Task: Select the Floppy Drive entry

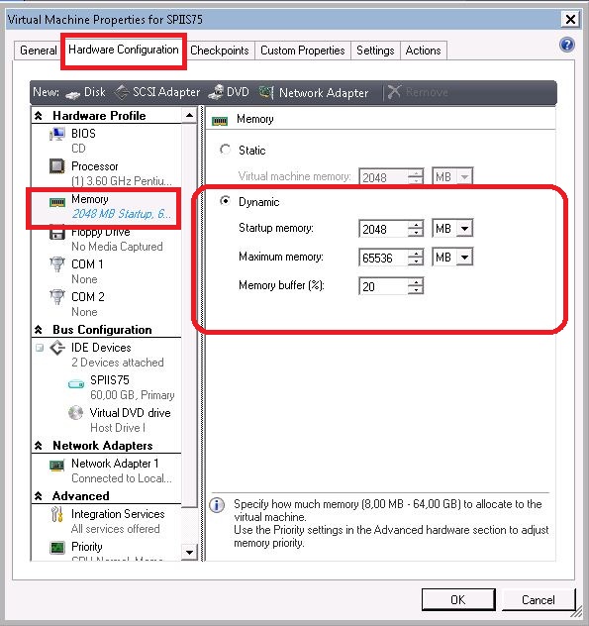Action: tap(107, 239)
